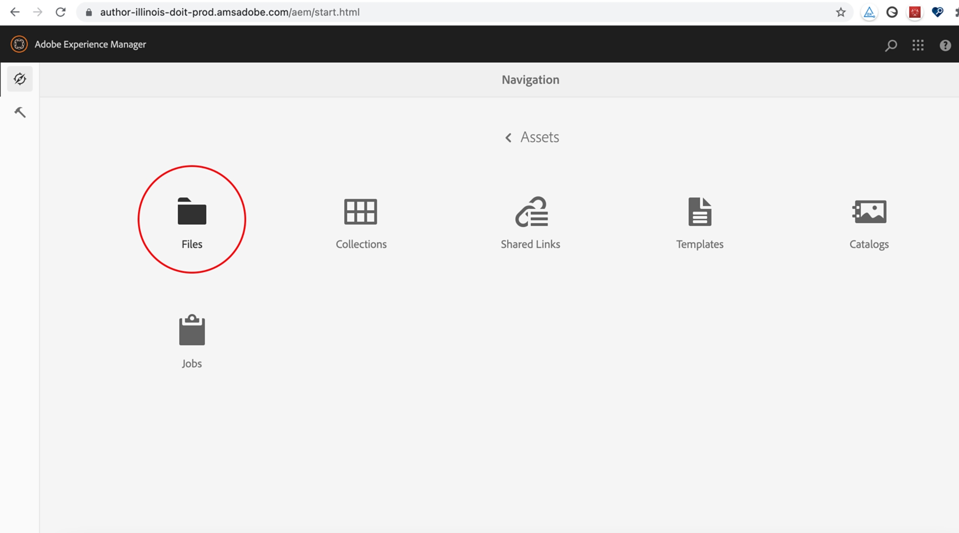Open the global search overlay
This screenshot has width=959, height=533.
pyautogui.click(x=891, y=44)
